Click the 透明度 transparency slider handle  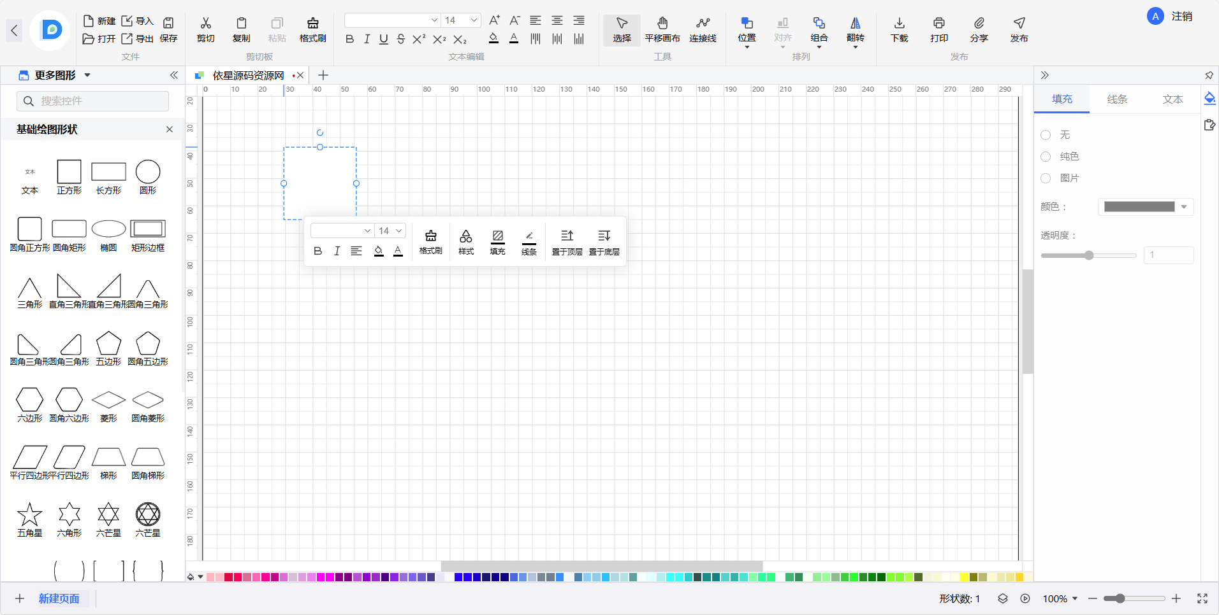coord(1089,255)
